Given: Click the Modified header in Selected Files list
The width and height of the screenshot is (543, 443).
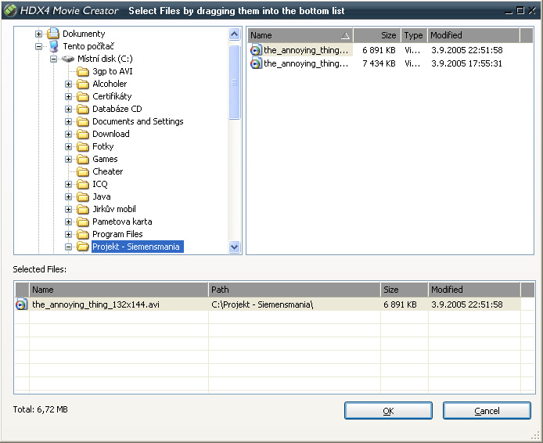Looking at the screenshot, I should [x=474, y=290].
